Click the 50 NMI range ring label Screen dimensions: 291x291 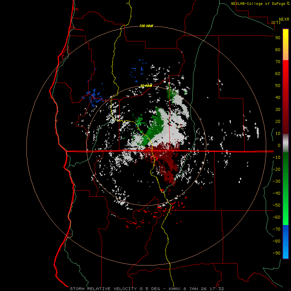point(146,86)
